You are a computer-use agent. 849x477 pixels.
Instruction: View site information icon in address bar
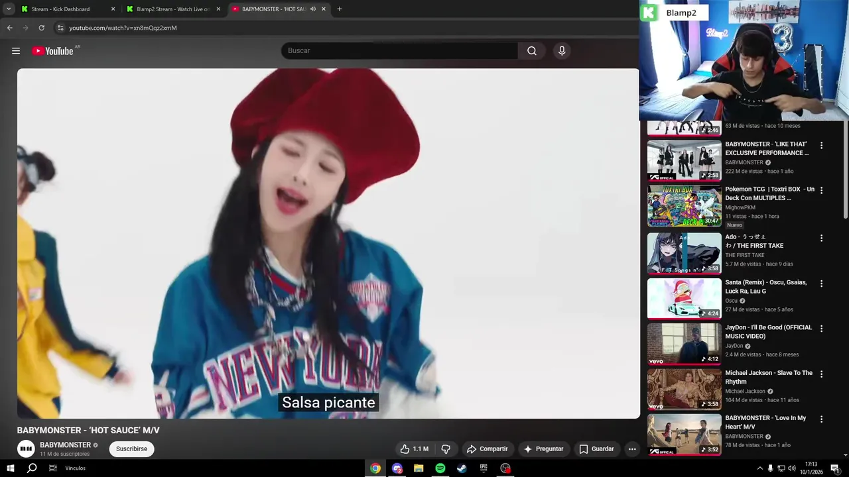(60, 28)
